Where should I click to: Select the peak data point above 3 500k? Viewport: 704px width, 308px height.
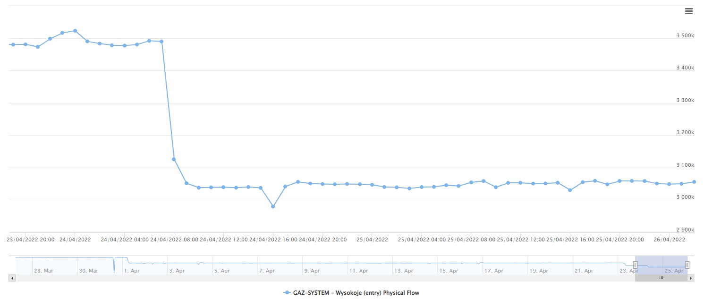point(75,31)
